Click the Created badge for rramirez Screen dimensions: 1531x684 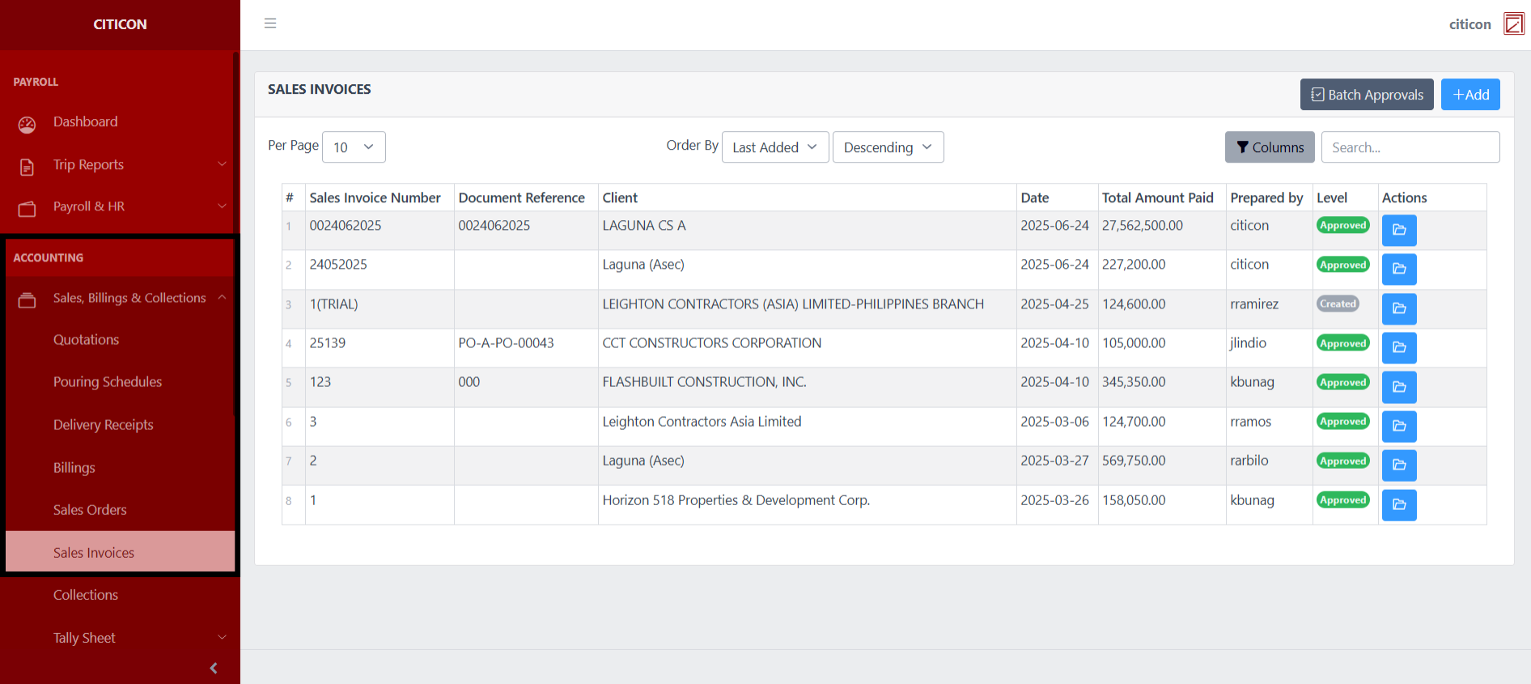point(1338,304)
